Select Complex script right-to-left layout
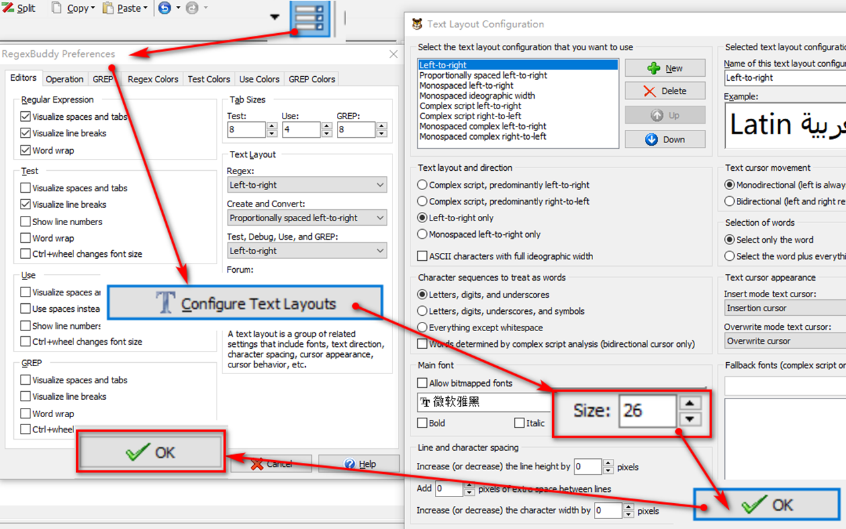This screenshot has height=529, width=846. click(x=470, y=116)
